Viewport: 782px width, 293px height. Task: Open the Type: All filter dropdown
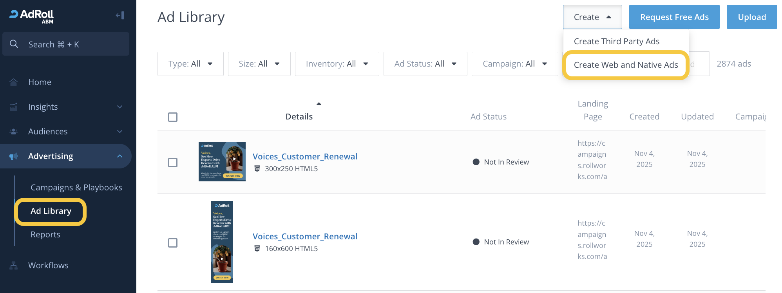[190, 64]
